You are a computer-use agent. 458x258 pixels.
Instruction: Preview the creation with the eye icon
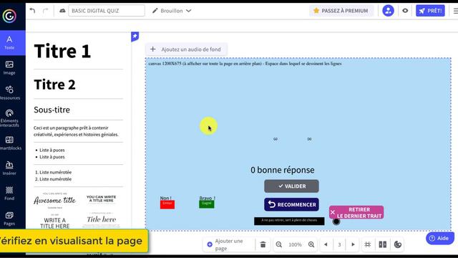point(405,11)
